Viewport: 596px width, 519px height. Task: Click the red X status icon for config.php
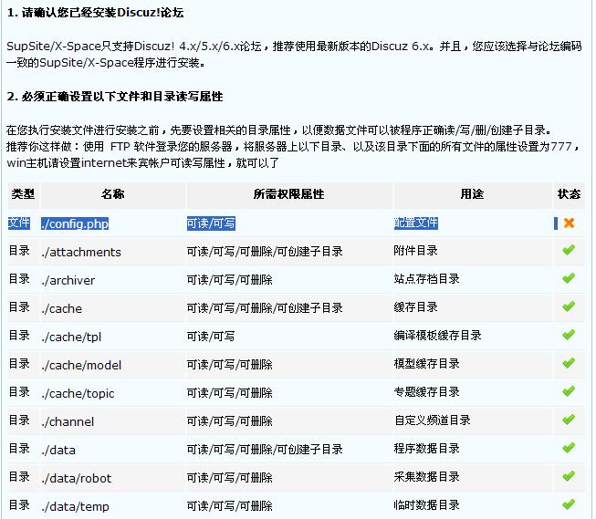(569, 223)
